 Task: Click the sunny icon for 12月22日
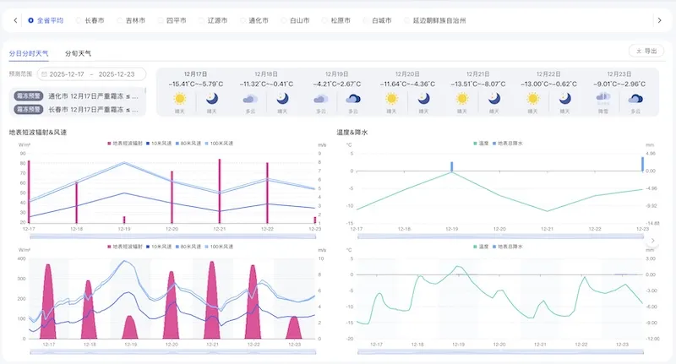[x=533, y=99]
